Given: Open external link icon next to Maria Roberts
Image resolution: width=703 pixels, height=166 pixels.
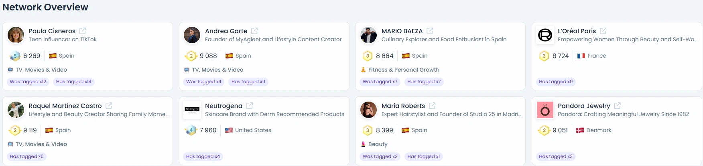Looking at the screenshot, I should (x=432, y=106).
